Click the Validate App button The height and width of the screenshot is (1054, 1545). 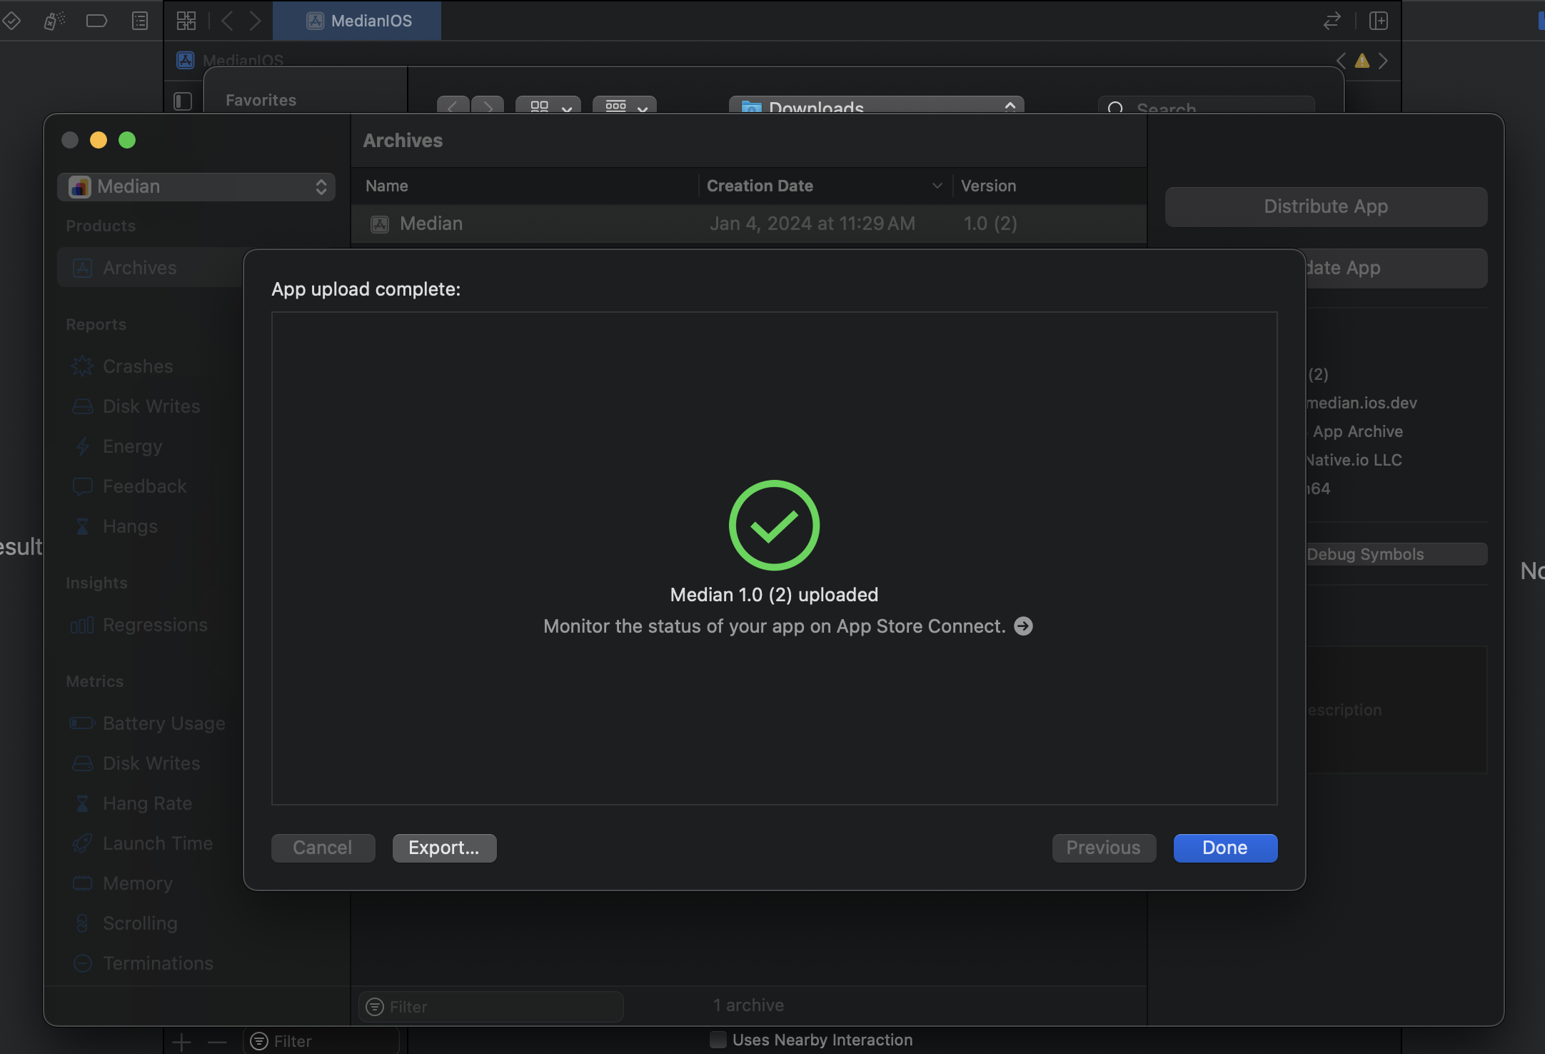[x=1396, y=268]
